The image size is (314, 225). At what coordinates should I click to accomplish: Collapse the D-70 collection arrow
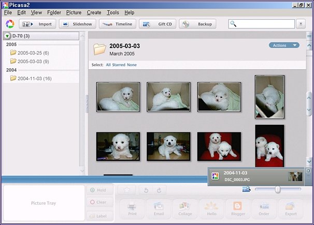pos(7,36)
